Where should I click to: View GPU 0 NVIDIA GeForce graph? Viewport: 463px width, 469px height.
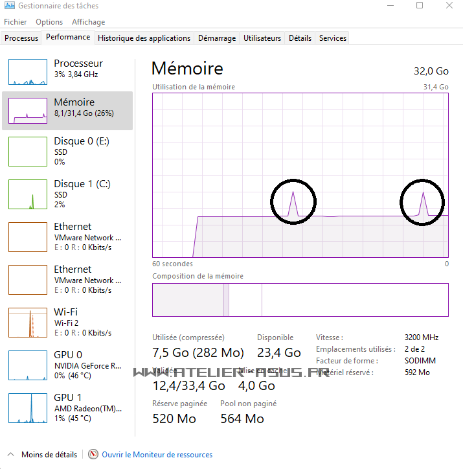coord(28,365)
